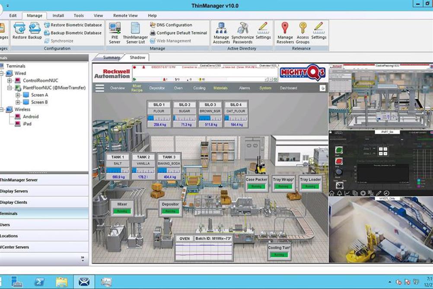Open the Help tab
This screenshot has width=433, height=289.
point(152,16)
